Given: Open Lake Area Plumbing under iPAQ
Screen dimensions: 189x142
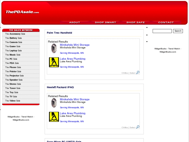Looking at the screenshot, I should click(x=73, y=113).
